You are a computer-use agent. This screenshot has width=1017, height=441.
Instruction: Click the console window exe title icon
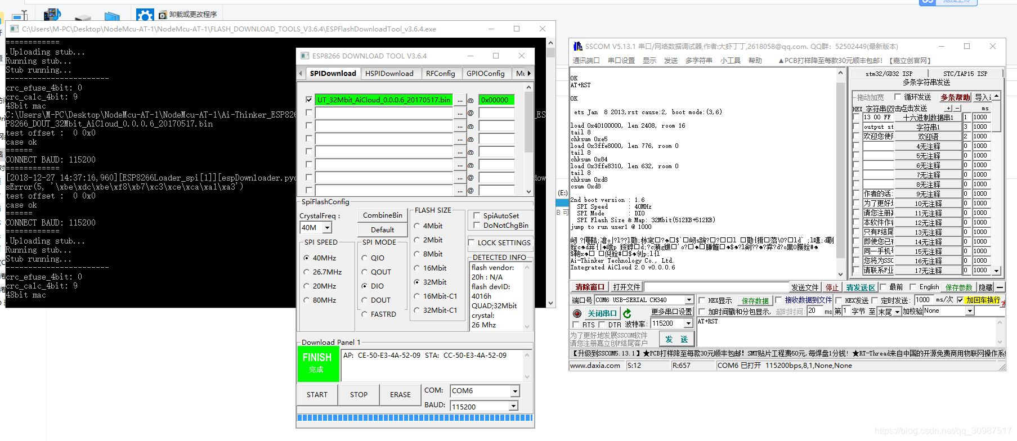pos(15,29)
